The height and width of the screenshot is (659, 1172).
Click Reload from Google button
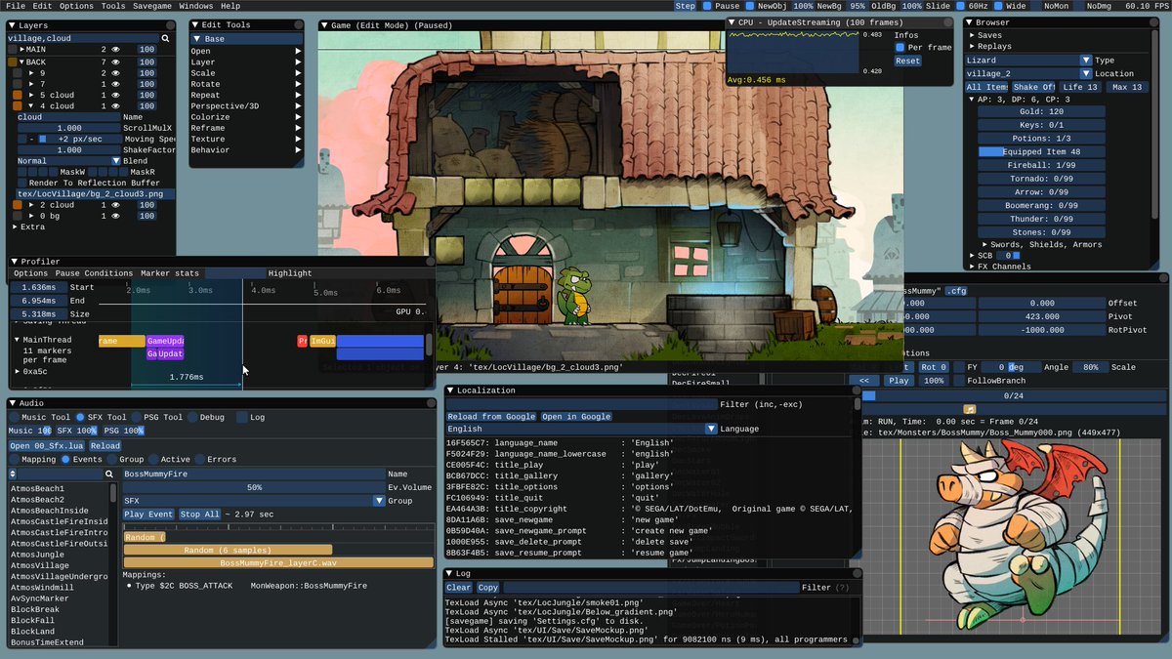(x=491, y=416)
